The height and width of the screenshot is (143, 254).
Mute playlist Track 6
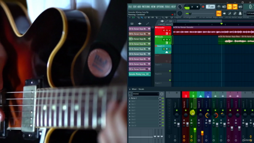point(170,80)
